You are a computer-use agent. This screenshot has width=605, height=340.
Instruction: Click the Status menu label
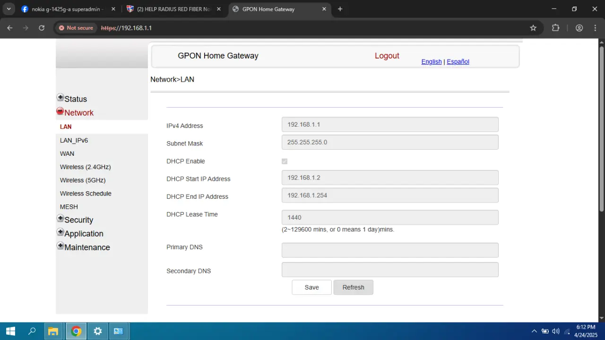[x=76, y=99]
